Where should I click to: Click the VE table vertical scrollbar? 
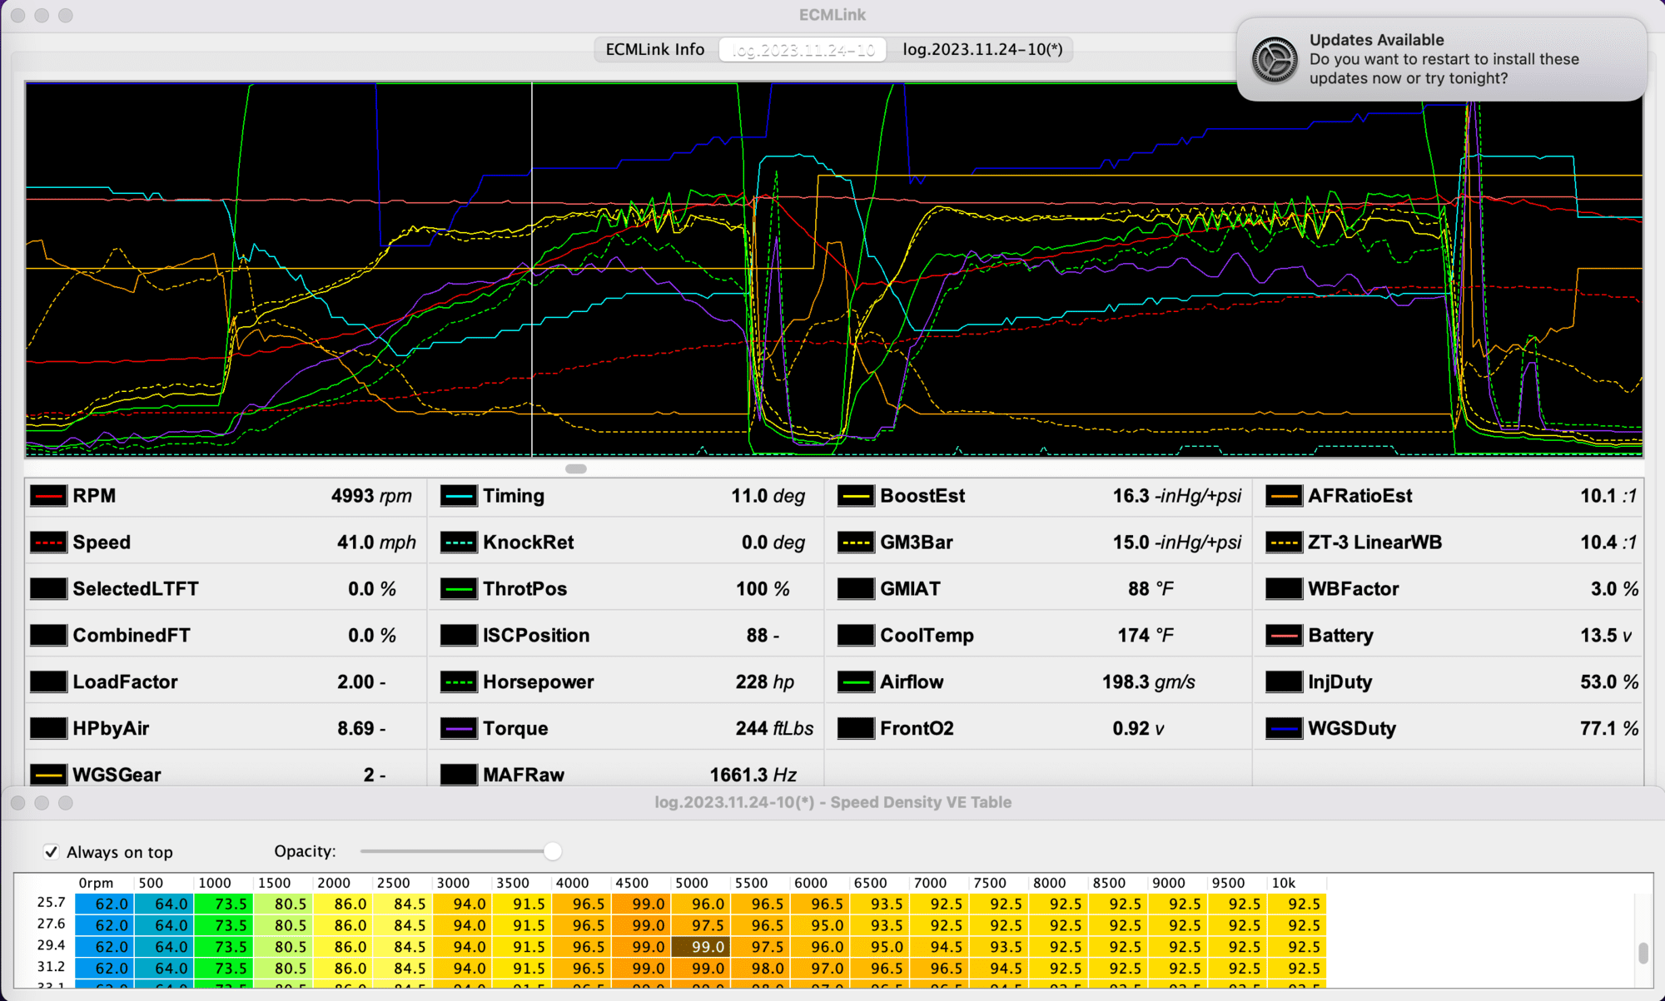click(x=1643, y=953)
